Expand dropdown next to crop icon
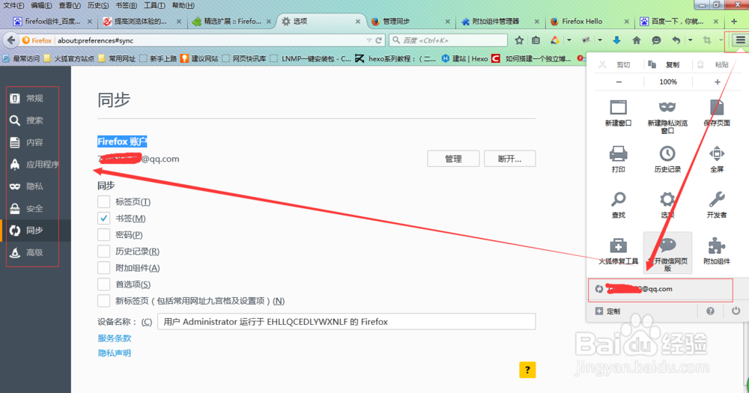This screenshot has height=393, width=749. click(721, 40)
